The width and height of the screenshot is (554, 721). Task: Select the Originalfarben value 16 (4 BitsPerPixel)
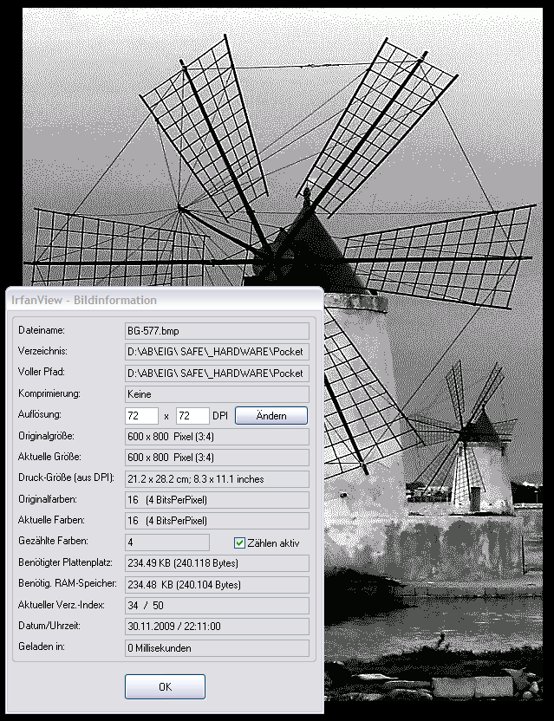click(217, 500)
